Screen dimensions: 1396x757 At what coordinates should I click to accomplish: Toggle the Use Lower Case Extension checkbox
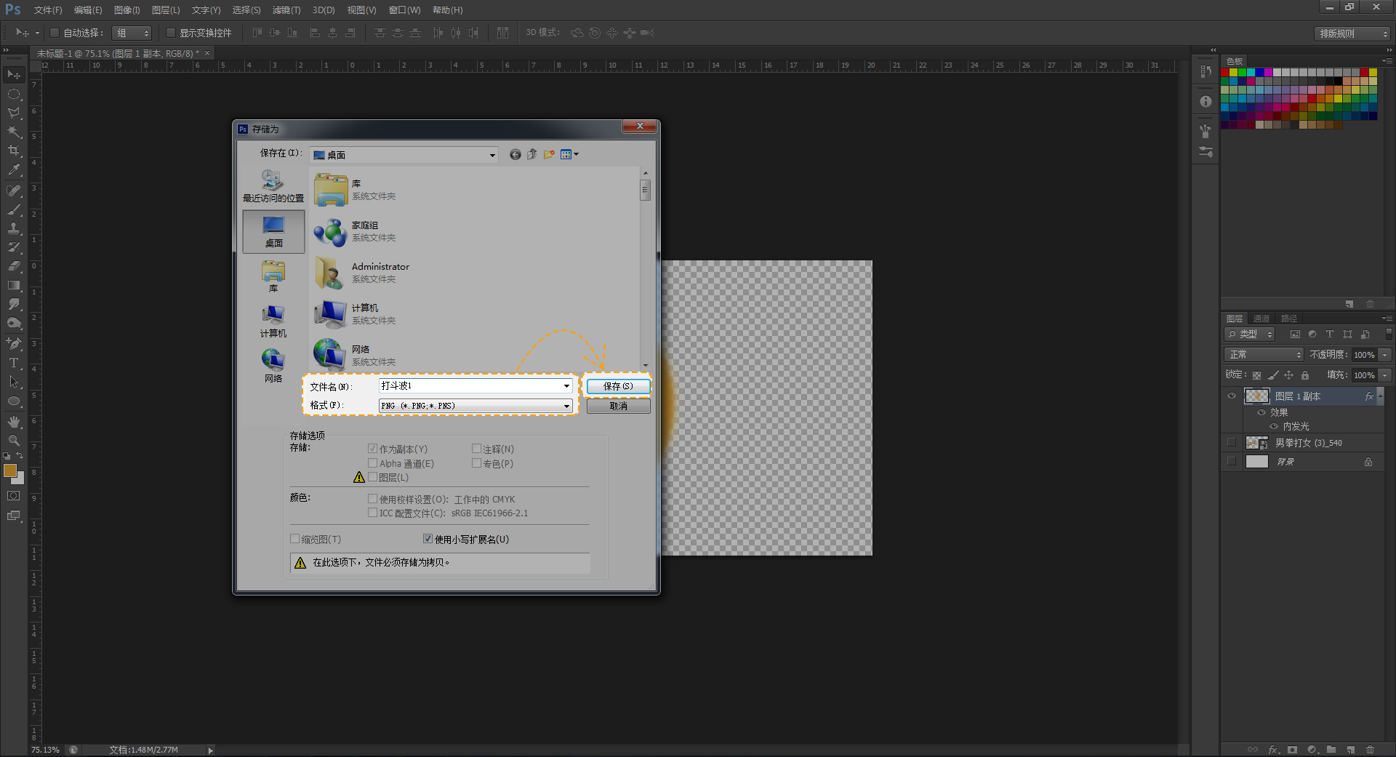tap(428, 539)
